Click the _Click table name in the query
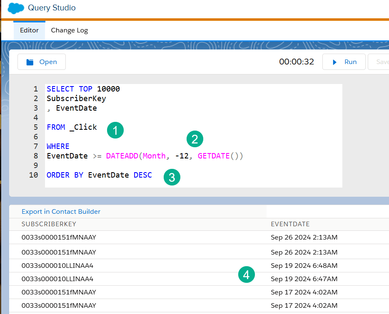The height and width of the screenshot is (314, 389). [x=83, y=127]
